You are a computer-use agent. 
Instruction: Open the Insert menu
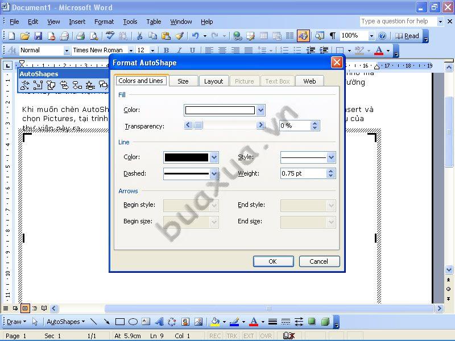pos(77,22)
